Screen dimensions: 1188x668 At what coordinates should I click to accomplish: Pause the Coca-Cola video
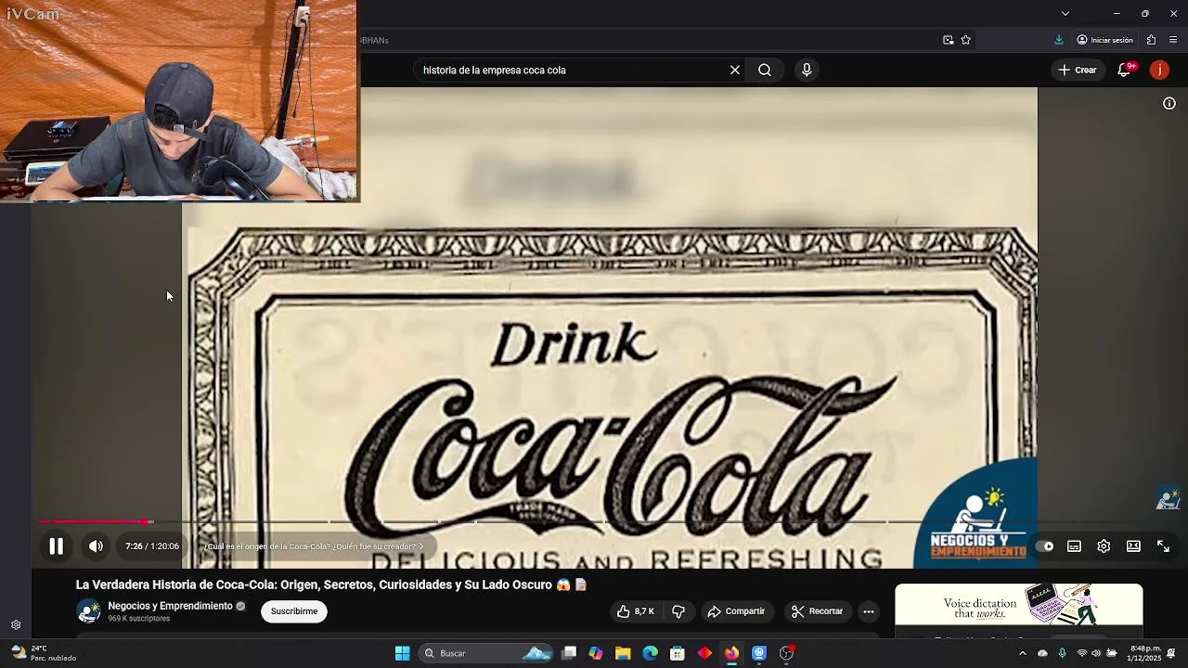tap(56, 546)
